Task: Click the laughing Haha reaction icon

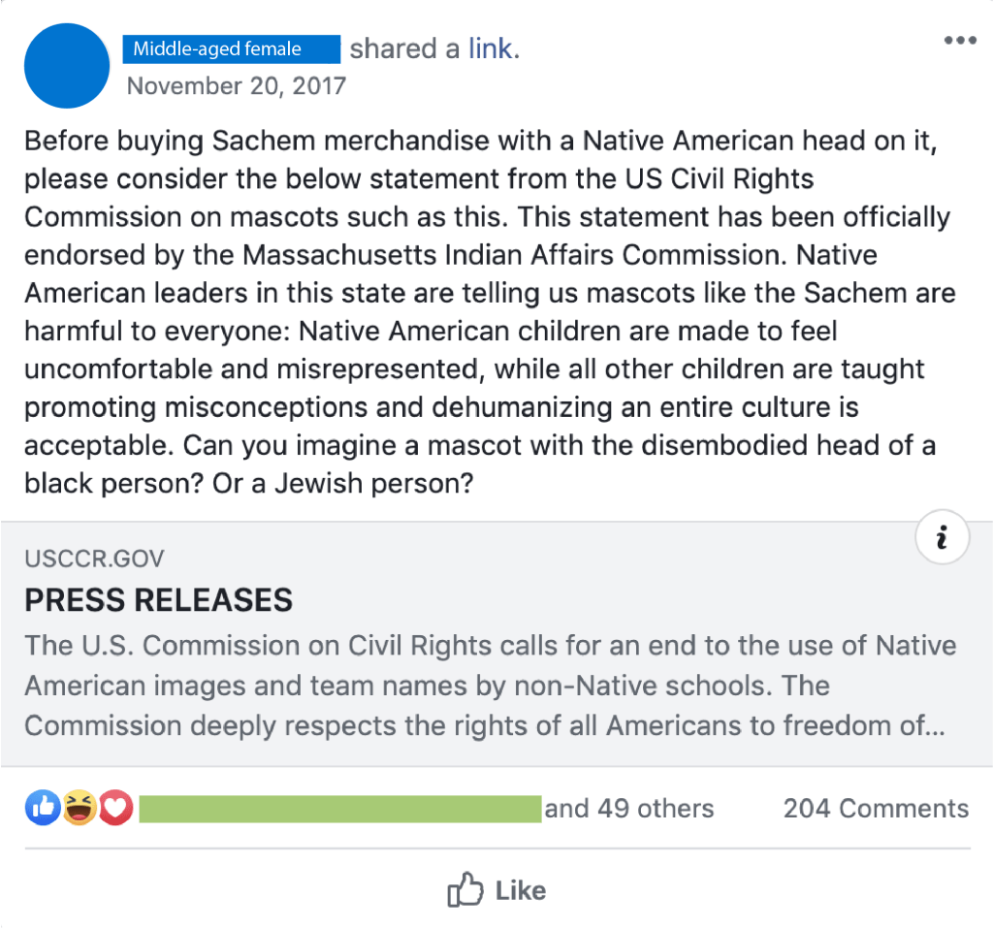Action: (80, 808)
